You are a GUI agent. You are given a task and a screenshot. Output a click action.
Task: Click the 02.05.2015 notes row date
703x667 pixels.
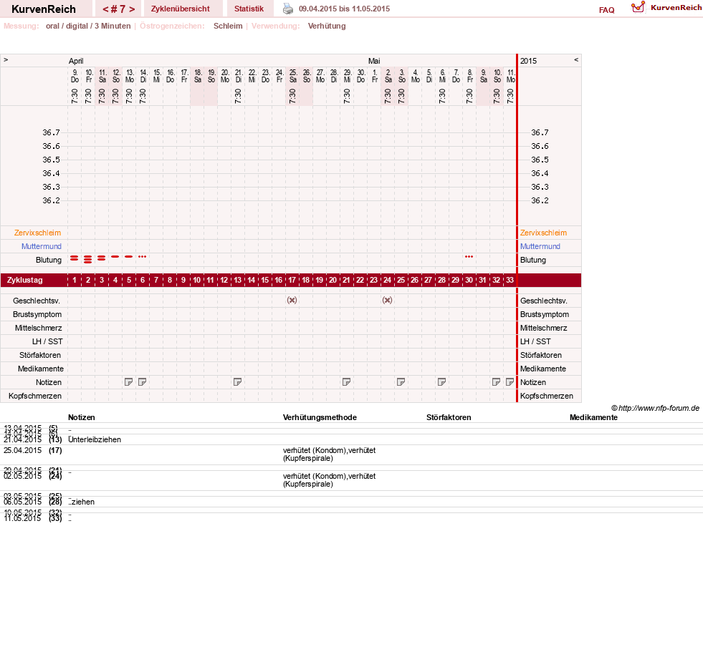22,476
